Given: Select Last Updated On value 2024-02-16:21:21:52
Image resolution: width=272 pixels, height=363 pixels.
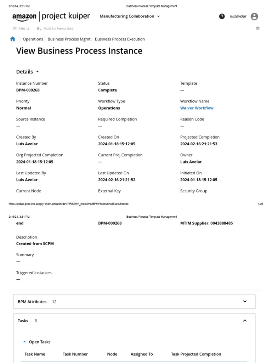Looking at the screenshot, I should click(x=117, y=180).
